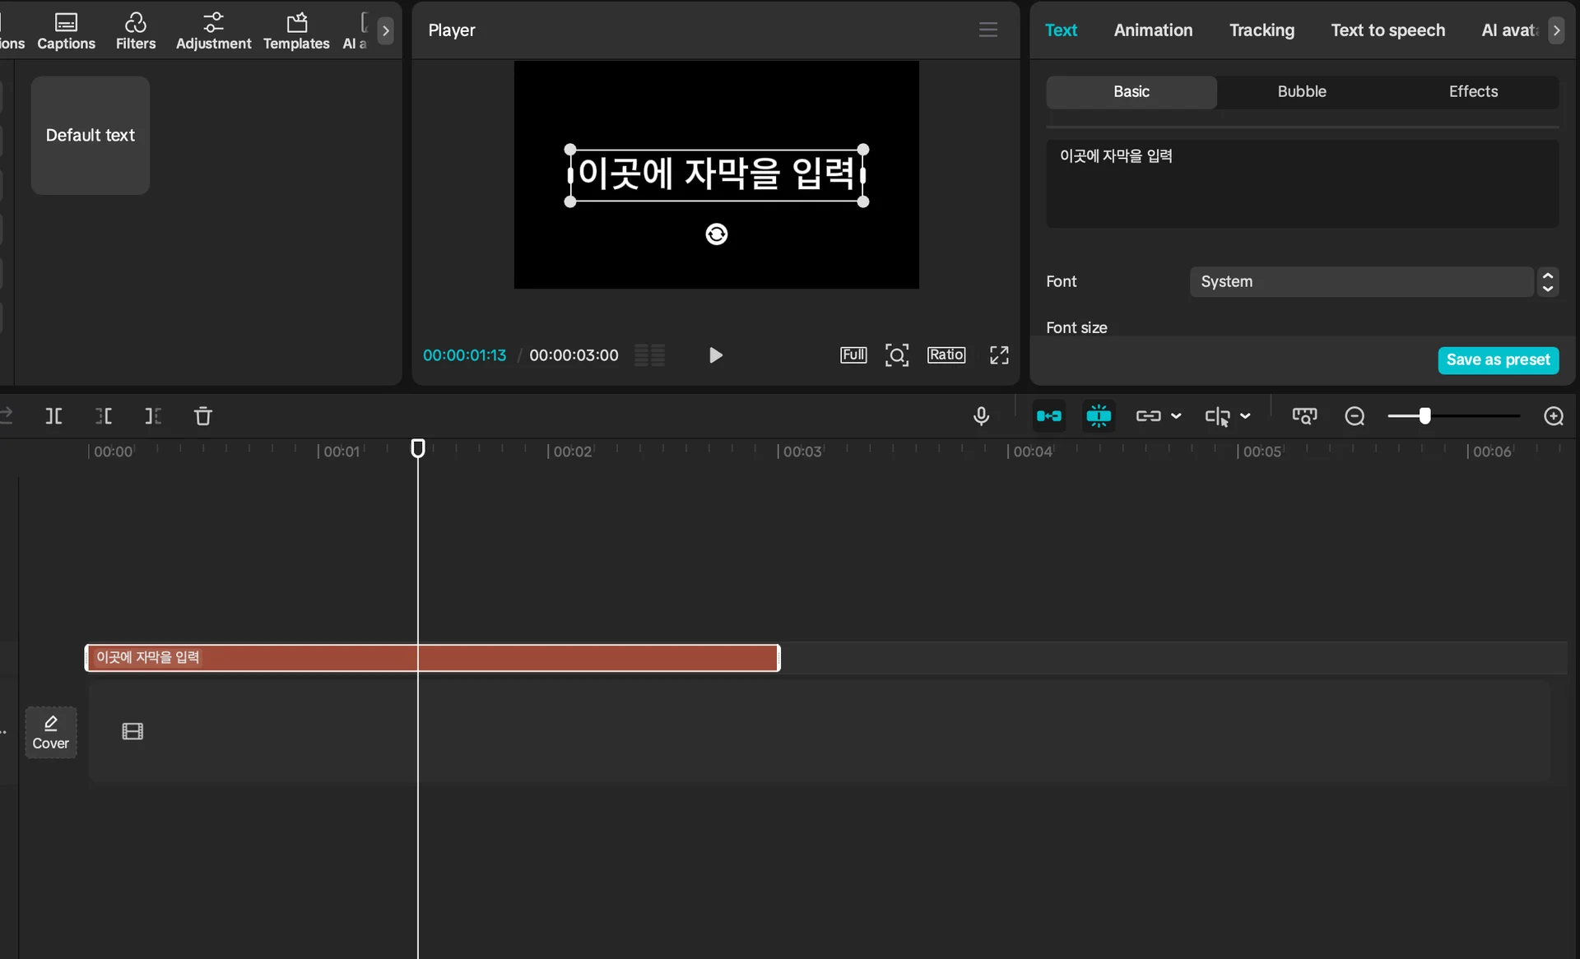Click the delete trash icon
The height and width of the screenshot is (959, 1580).
[203, 416]
